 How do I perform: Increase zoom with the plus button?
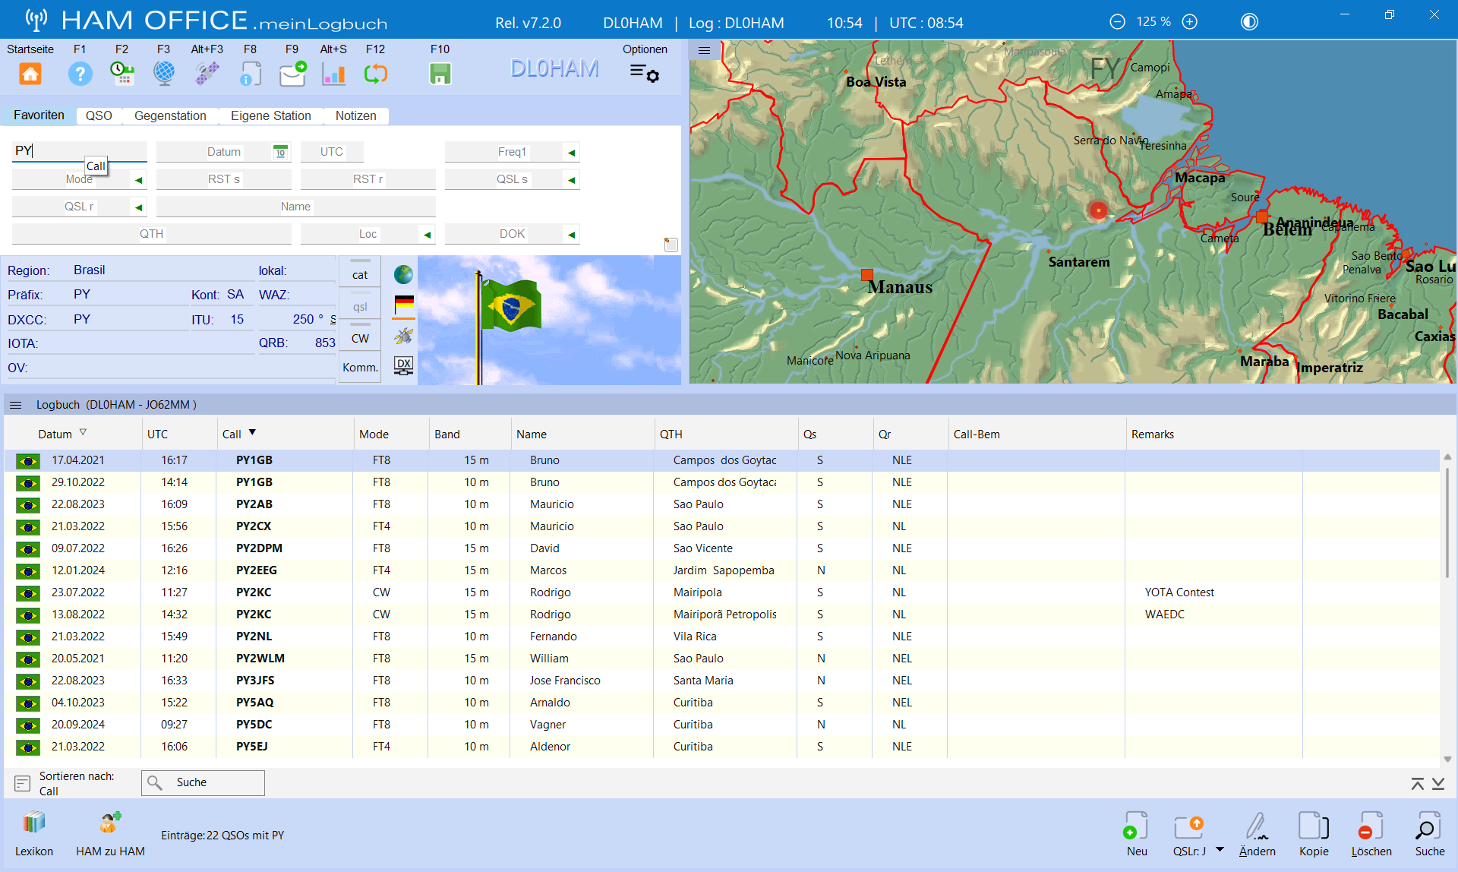point(1190,22)
